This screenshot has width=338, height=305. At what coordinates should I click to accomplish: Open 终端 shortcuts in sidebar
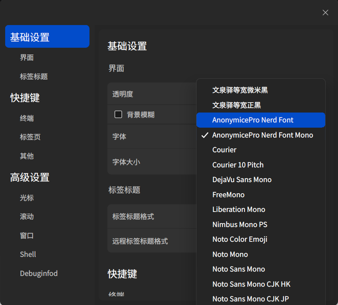click(27, 118)
